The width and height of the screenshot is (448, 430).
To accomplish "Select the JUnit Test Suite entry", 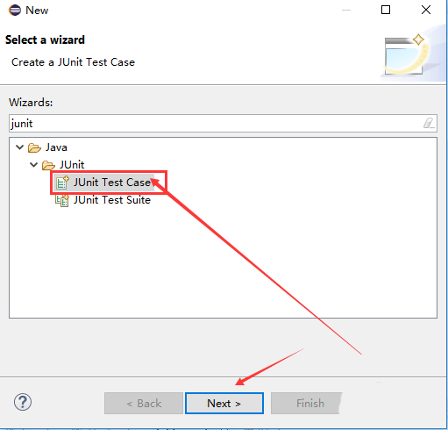I will [x=112, y=200].
